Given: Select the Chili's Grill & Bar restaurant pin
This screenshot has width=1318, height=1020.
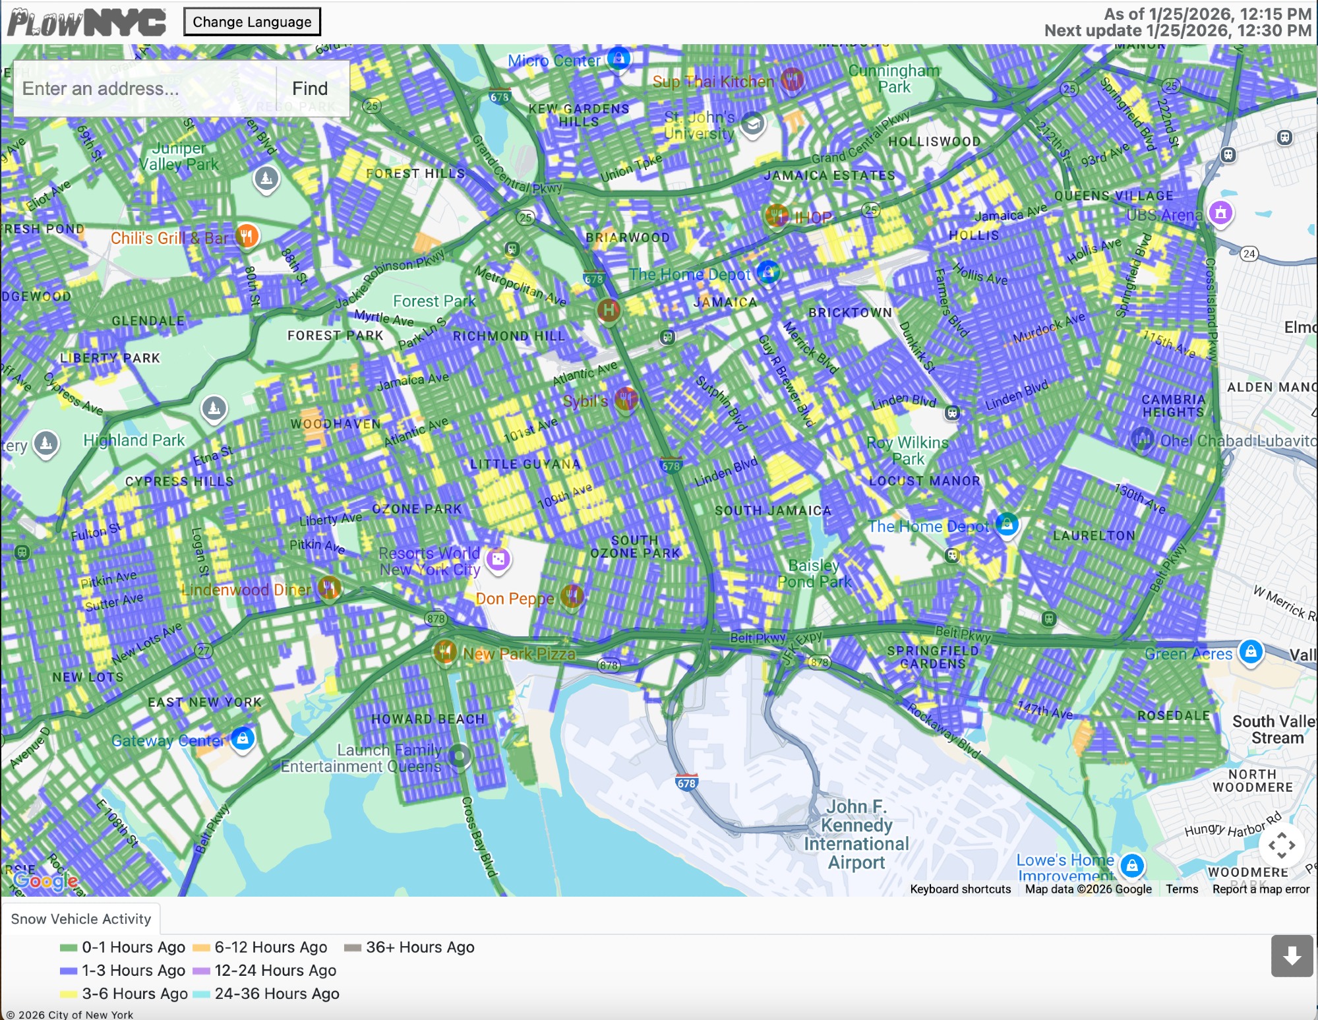Looking at the screenshot, I should coord(247,235).
